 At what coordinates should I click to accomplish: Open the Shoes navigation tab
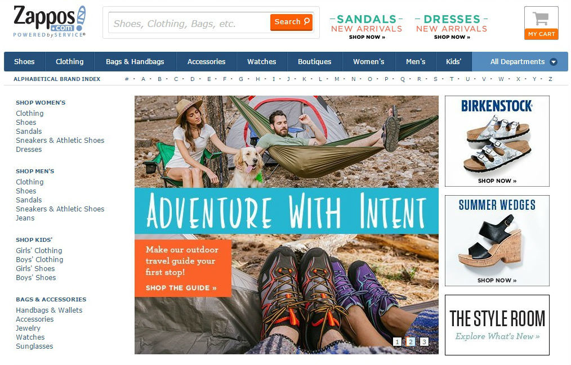pyautogui.click(x=24, y=62)
